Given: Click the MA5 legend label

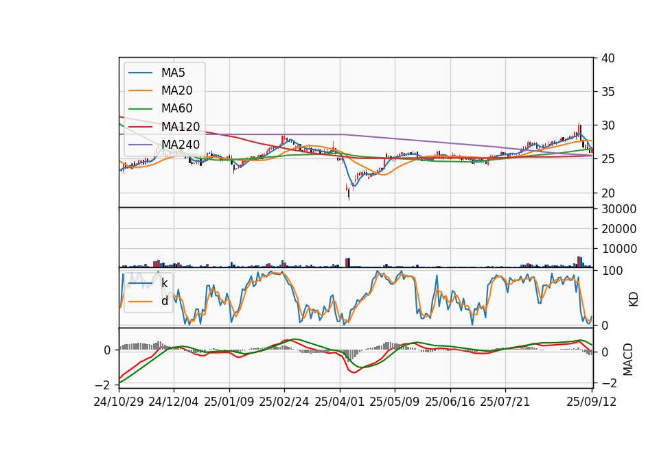Looking at the screenshot, I should tap(173, 73).
